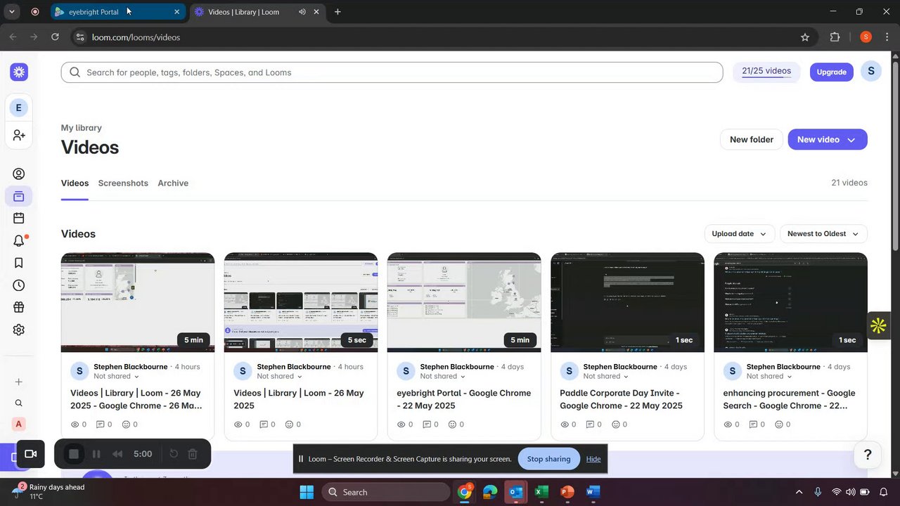Open the Upload date sort dropdown
Screen dimensions: 900x506
[x=740, y=234]
